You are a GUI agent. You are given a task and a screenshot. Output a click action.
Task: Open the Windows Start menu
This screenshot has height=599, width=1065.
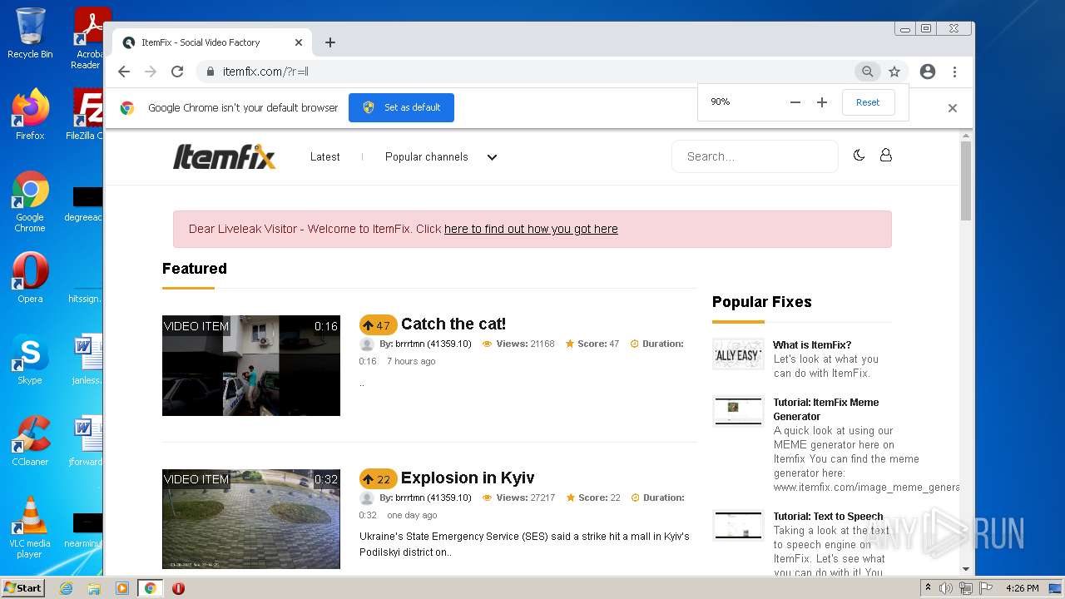tap(23, 587)
